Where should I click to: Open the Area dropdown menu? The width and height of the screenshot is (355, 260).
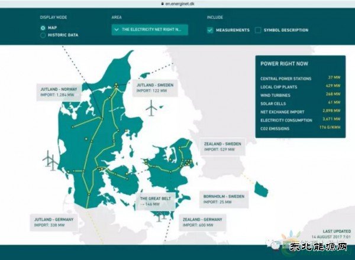point(150,29)
